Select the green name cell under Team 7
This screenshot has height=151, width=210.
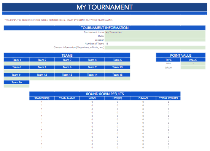click(42, 71)
